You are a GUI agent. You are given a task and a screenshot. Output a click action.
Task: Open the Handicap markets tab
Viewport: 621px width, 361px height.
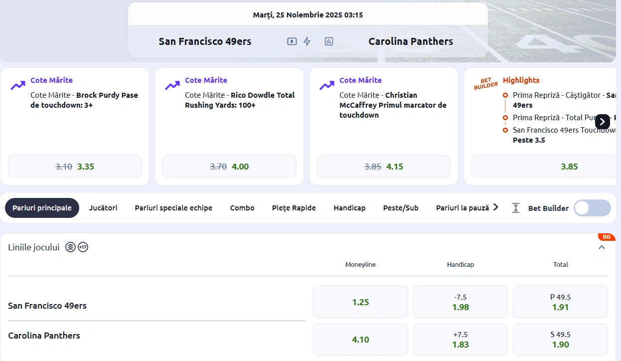click(349, 208)
